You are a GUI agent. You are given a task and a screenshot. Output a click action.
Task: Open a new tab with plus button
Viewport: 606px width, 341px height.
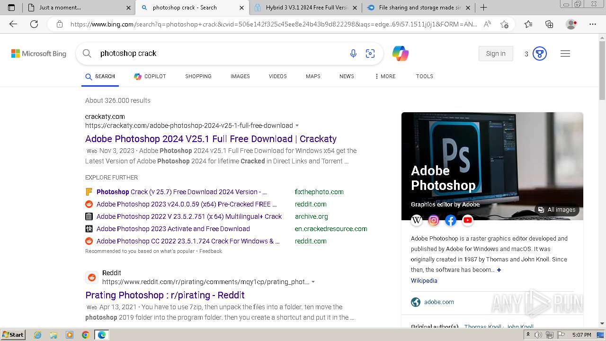483,8
